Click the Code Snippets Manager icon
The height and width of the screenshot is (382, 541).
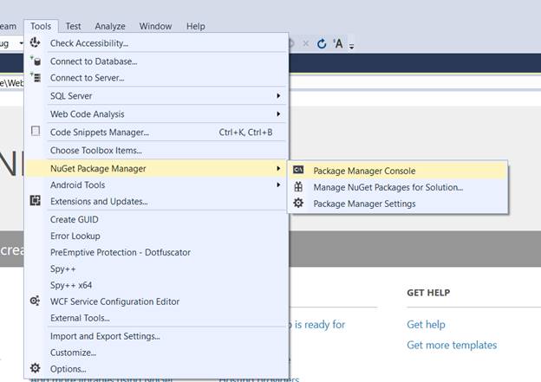[x=36, y=132]
